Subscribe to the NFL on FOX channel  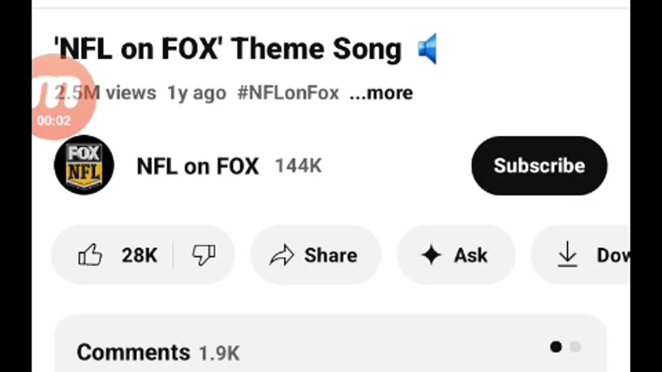point(539,166)
